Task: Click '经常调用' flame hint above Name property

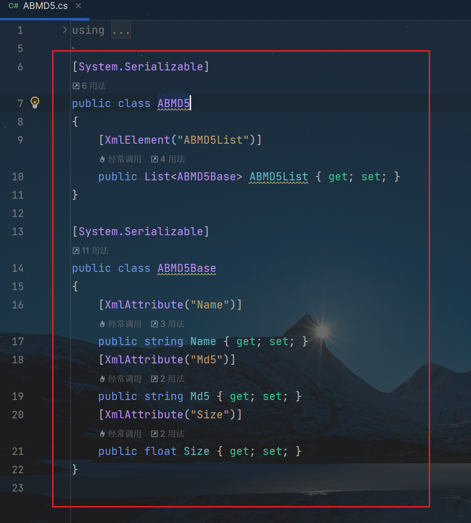Action: [120, 324]
